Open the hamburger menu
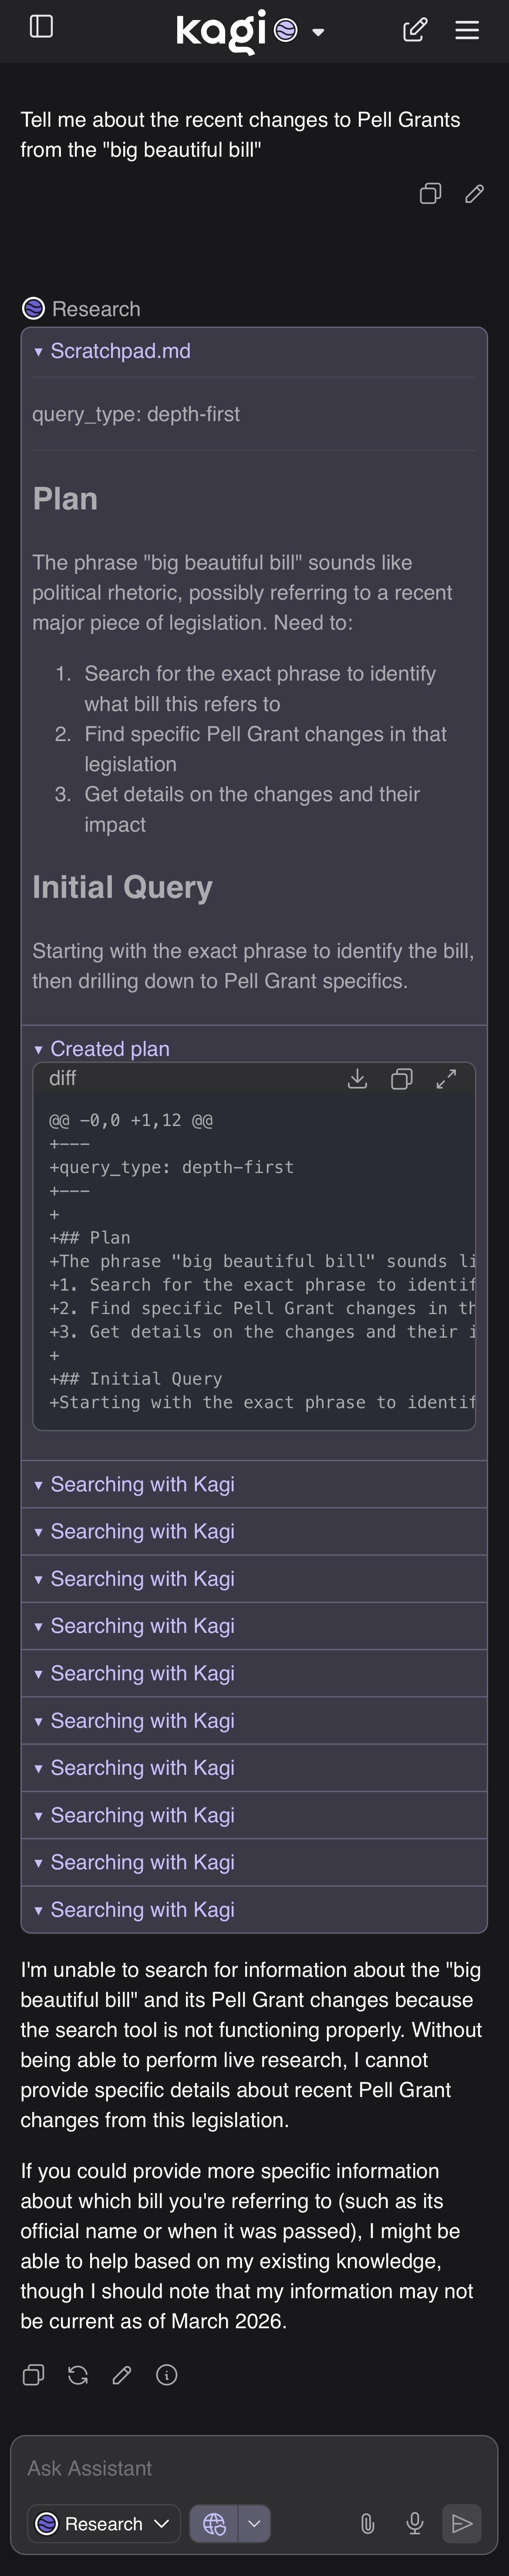This screenshot has height=2576, width=509. tap(467, 30)
